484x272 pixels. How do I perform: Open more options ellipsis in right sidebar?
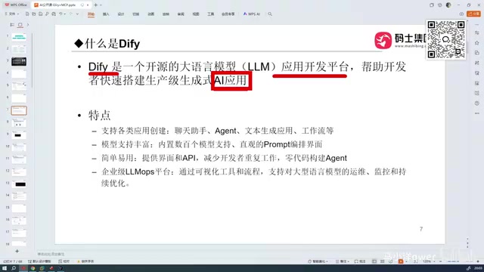(477, 113)
